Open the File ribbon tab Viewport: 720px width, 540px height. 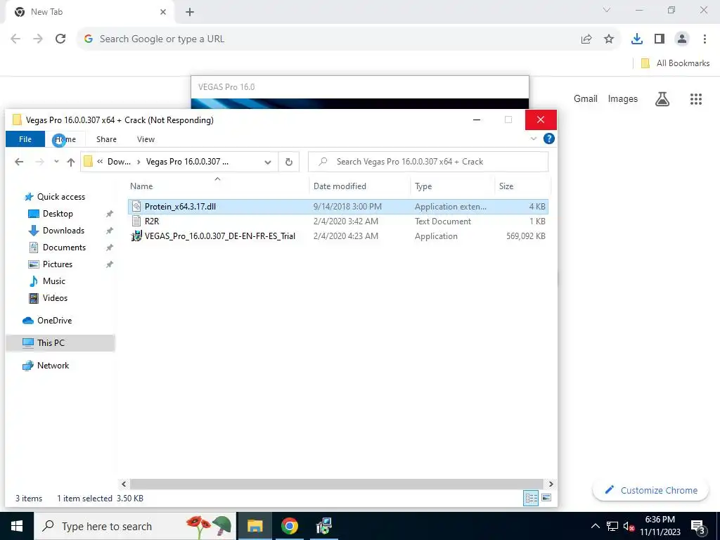(25, 139)
